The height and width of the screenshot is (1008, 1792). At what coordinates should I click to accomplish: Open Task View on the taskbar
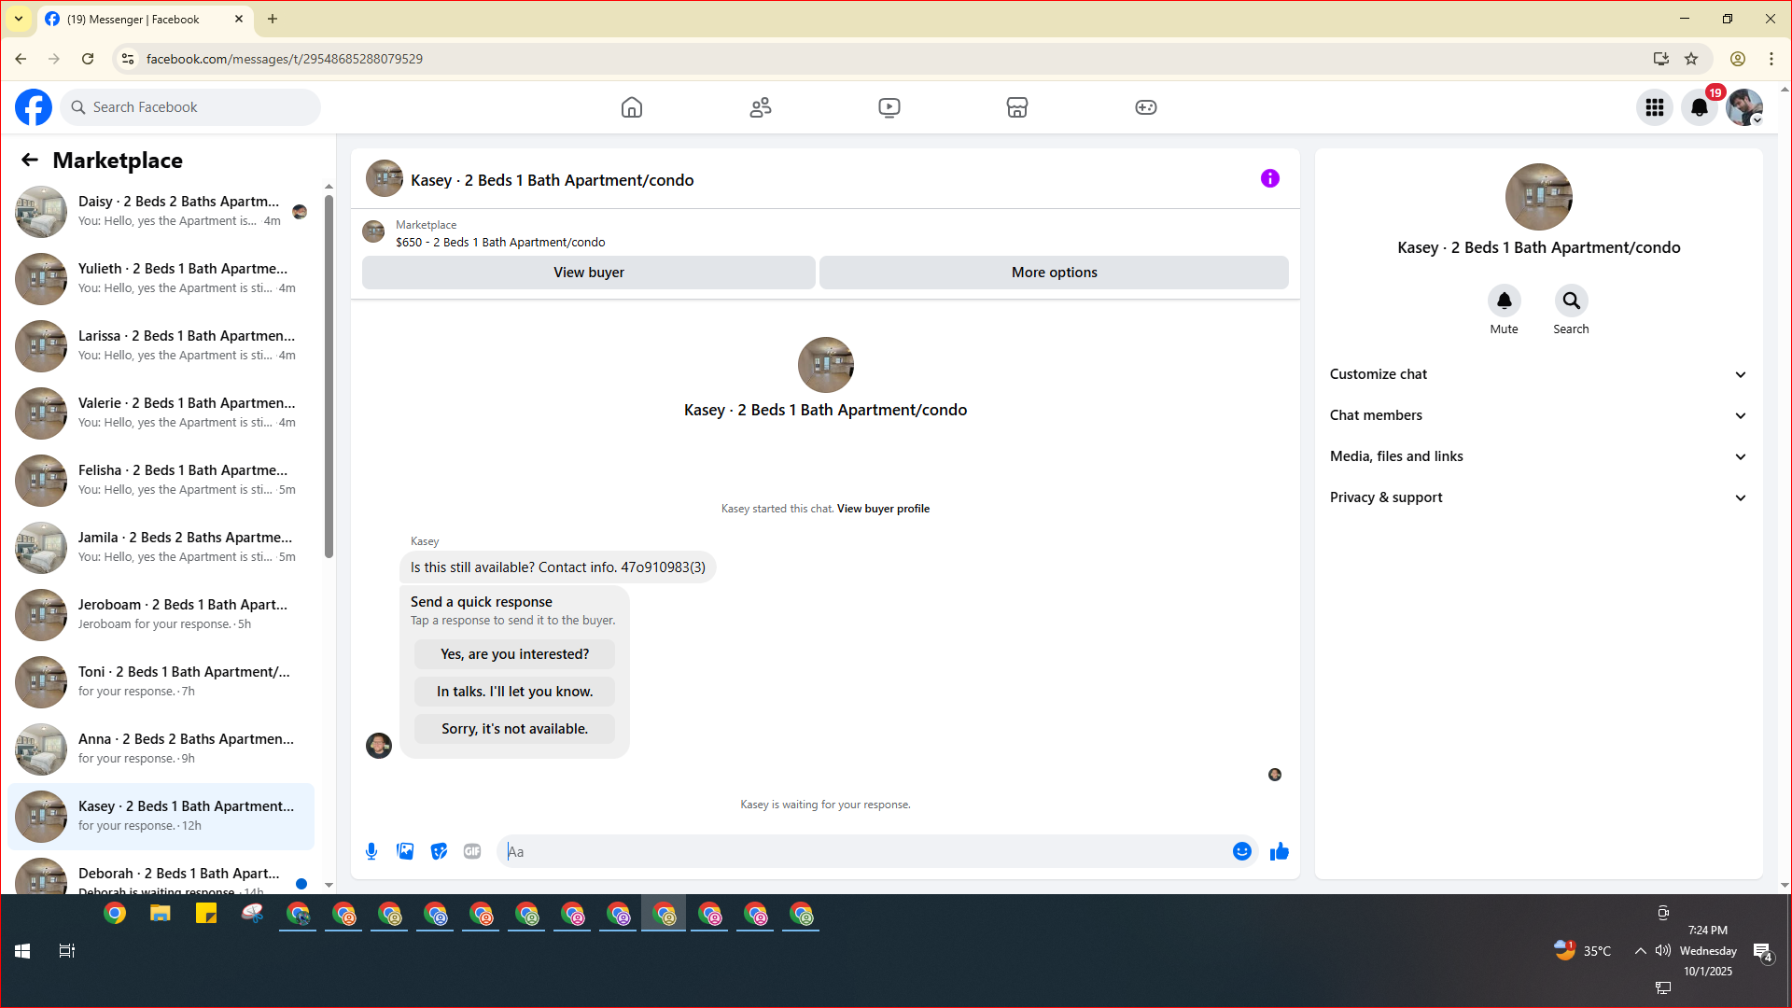tap(67, 951)
